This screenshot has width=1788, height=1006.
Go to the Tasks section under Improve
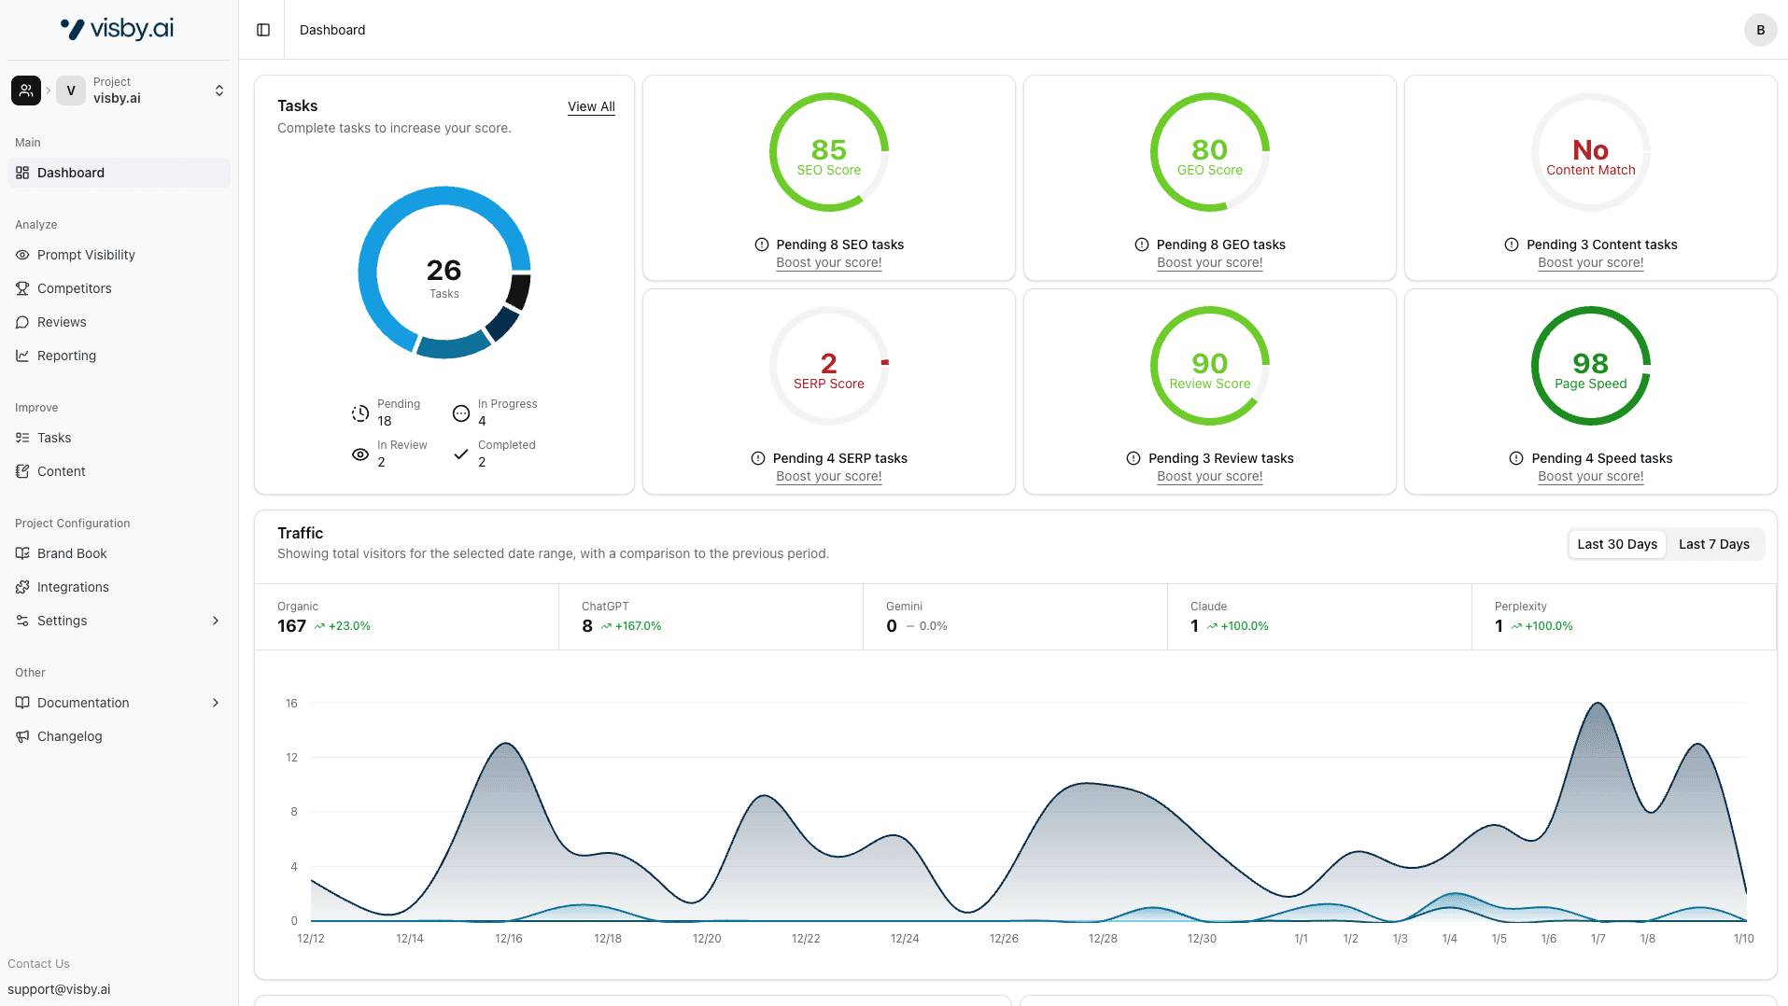(x=54, y=438)
